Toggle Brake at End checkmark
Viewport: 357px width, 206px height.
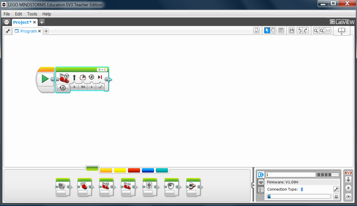pos(100,87)
